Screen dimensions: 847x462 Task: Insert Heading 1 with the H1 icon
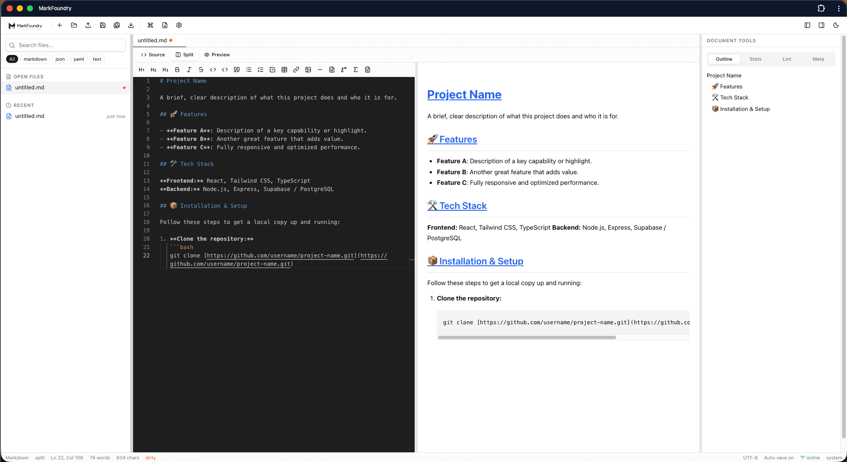141,70
